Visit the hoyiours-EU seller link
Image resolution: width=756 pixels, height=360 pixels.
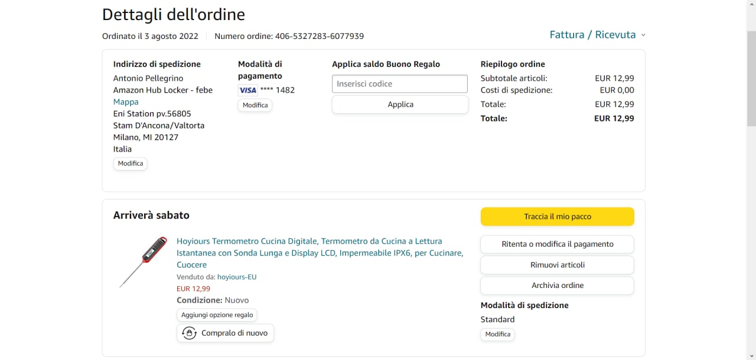[236, 277]
